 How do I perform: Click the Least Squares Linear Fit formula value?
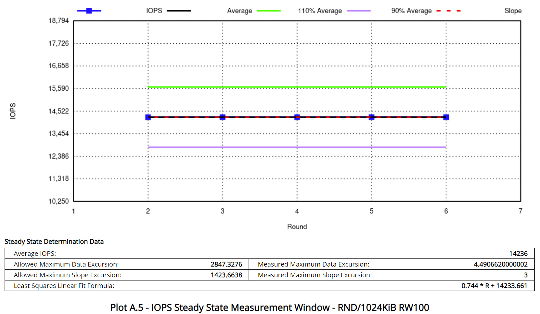494,286
